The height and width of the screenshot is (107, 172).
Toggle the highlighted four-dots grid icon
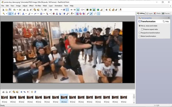(x=99, y=14)
